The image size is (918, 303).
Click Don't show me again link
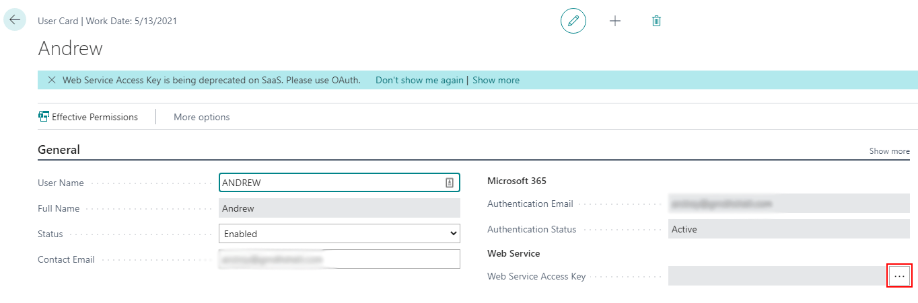419,80
